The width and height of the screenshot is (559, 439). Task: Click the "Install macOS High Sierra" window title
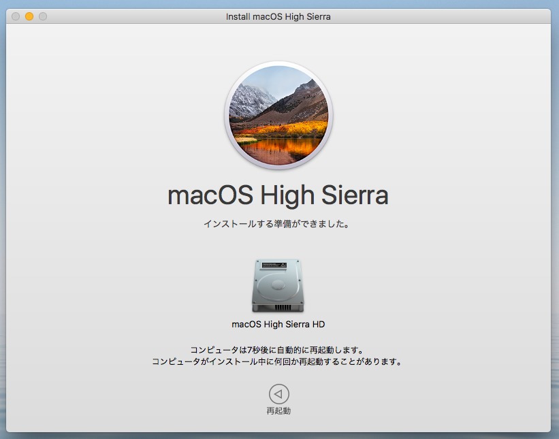tap(278, 16)
